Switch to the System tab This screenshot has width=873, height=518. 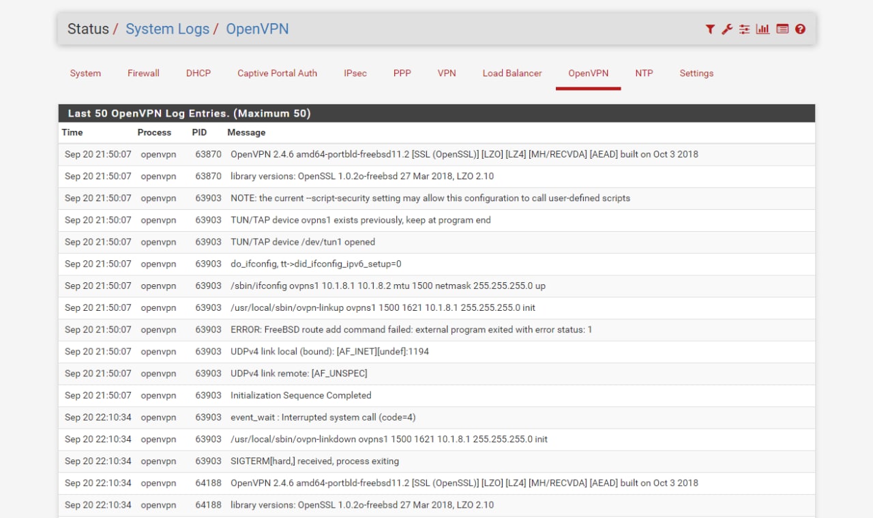coord(85,73)
